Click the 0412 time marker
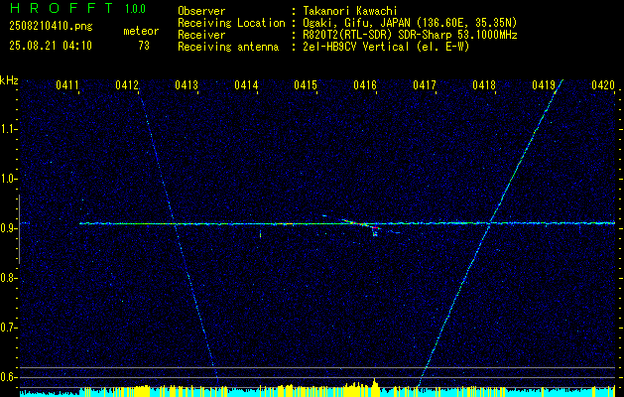This screenshot has width=624, height=397. [127, 85]
